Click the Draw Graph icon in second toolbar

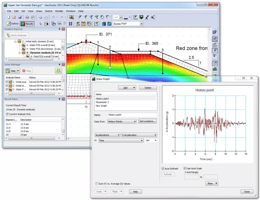(x=96, y=24)
